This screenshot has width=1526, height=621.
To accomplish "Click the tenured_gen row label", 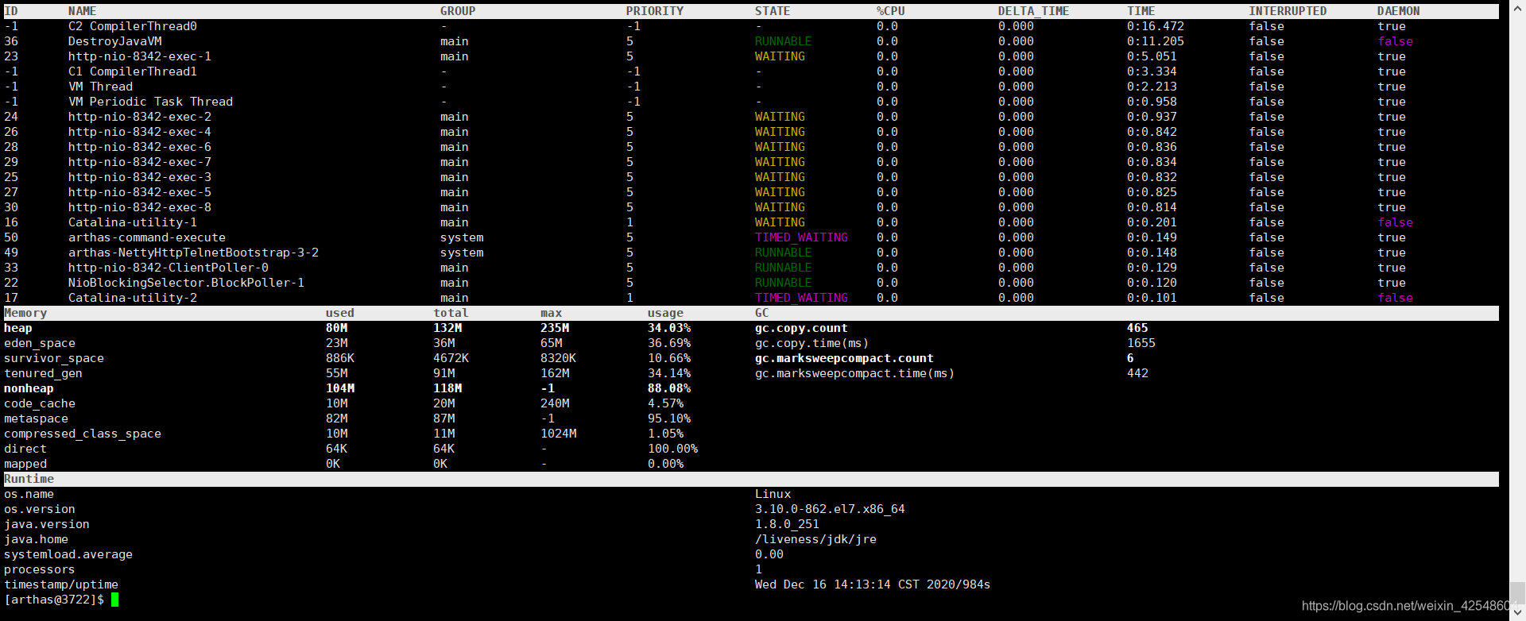I will (43, 373).
